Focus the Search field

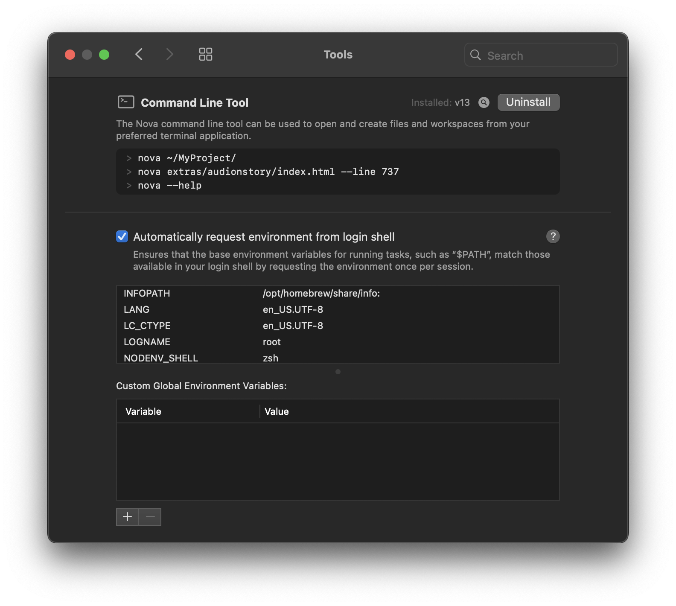(541, 55)
